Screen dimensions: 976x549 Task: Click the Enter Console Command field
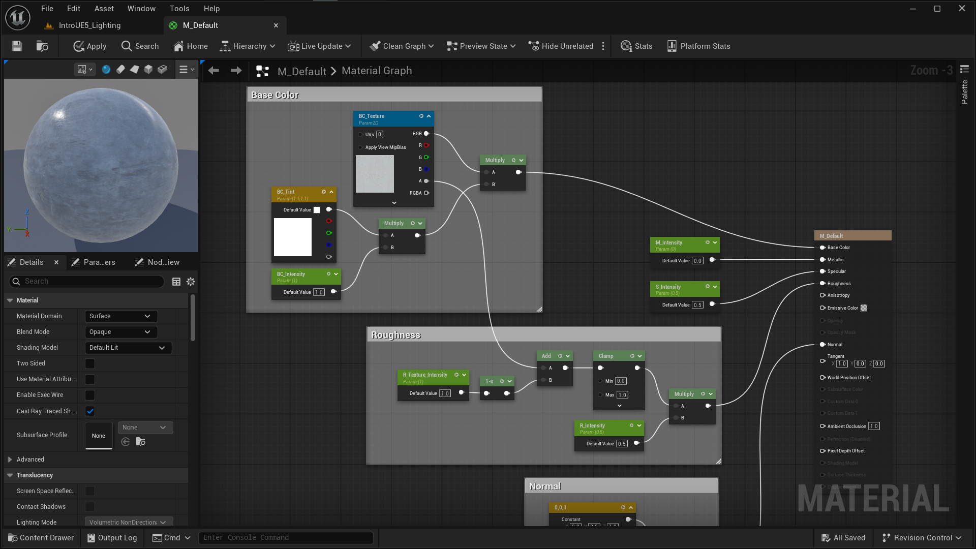pyautogui.click(x=286, y=538)
